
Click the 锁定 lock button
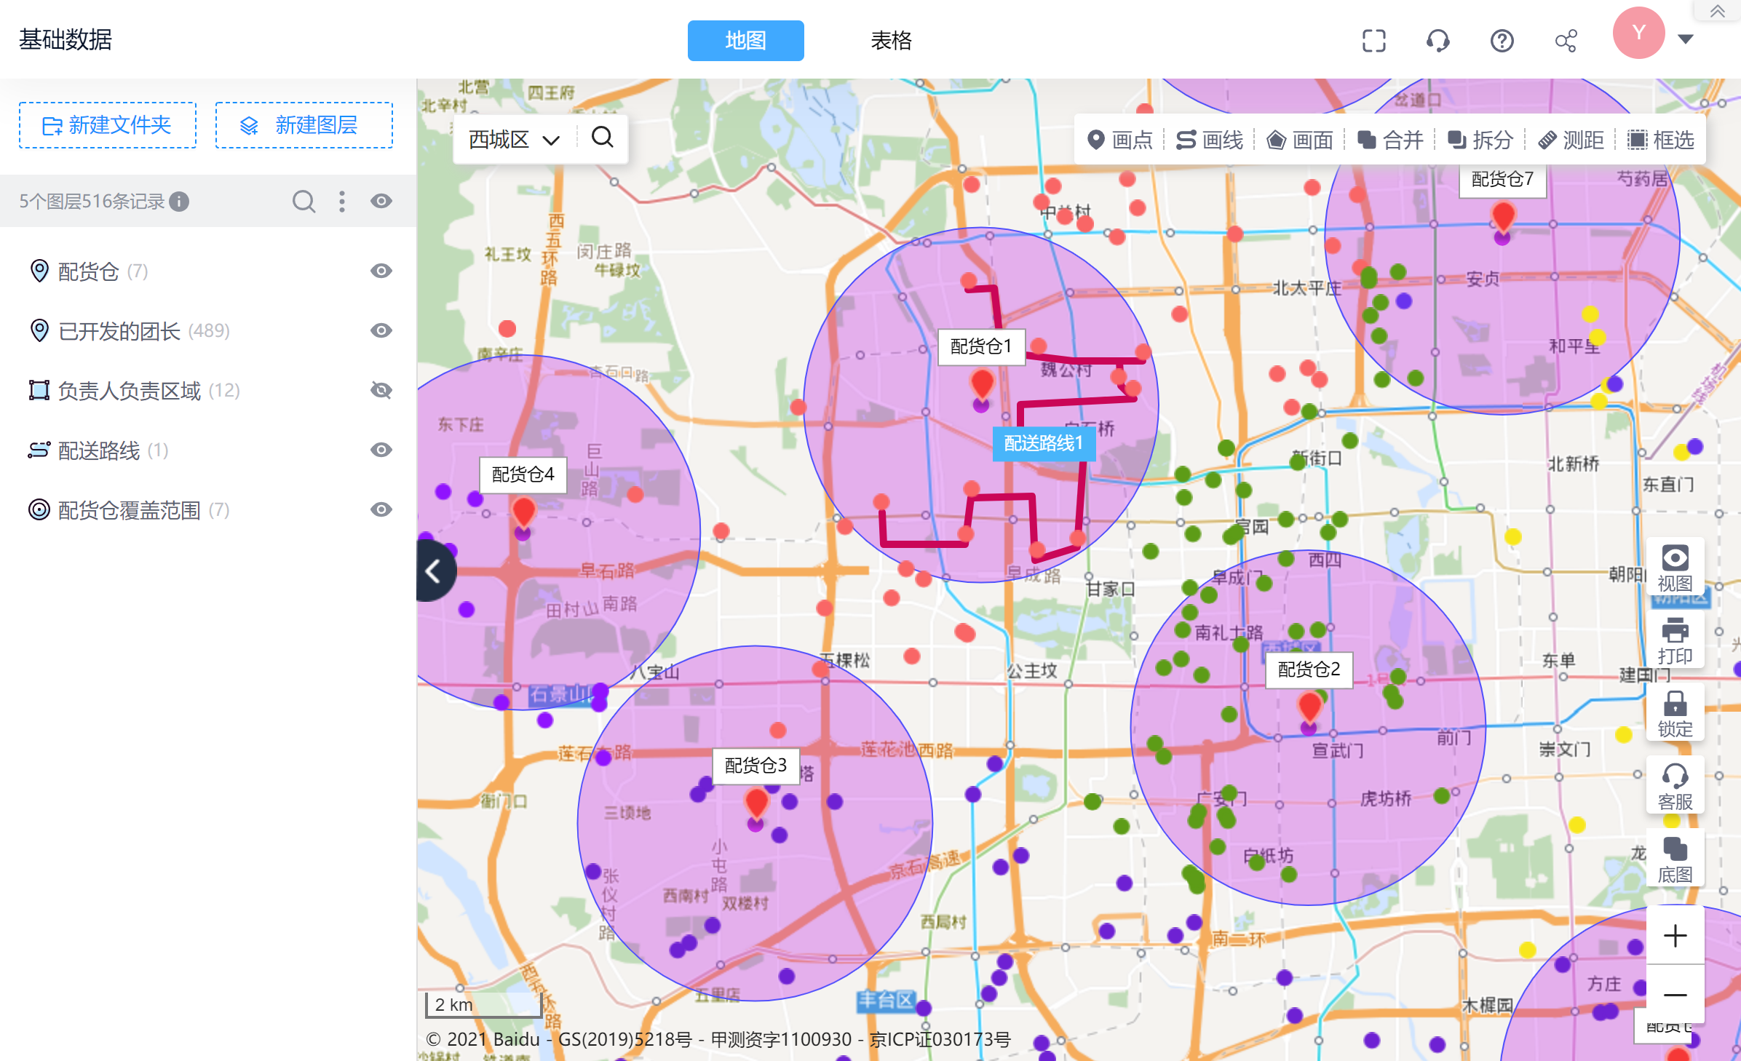[x=1675, y=714]
